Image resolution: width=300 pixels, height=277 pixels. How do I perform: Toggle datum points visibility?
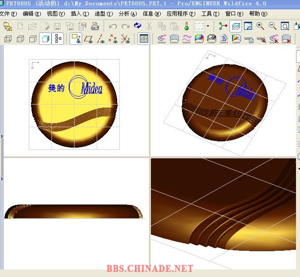pyautogui.click(x=113, y=39)
